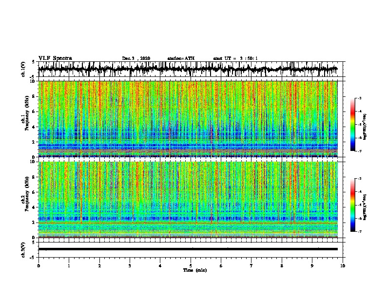Screen dimensions: 386x298
Task: Click the "9" tick on time axis
Action: 312,266
